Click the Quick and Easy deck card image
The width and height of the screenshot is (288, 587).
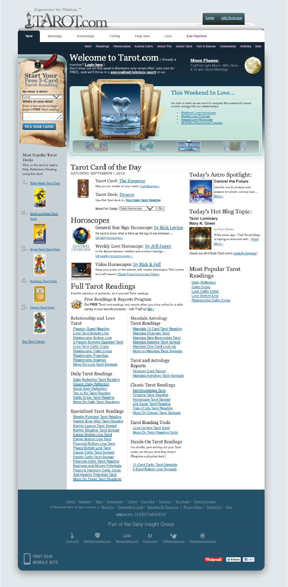click(40, 233)
